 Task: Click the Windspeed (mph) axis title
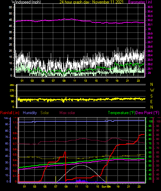pos(26,2)
